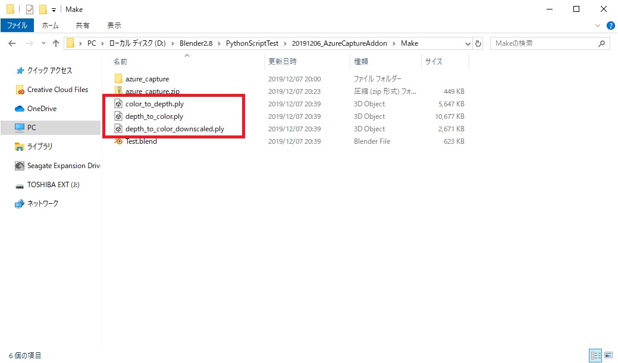Go up one folder level
Image resolution: width=618 pixels, height=363 pixels.
pos(55,43)
